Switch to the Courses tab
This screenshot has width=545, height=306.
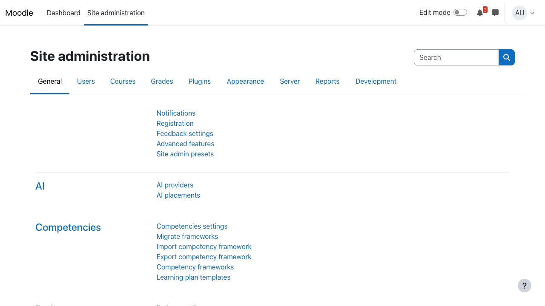click(123, 81)
